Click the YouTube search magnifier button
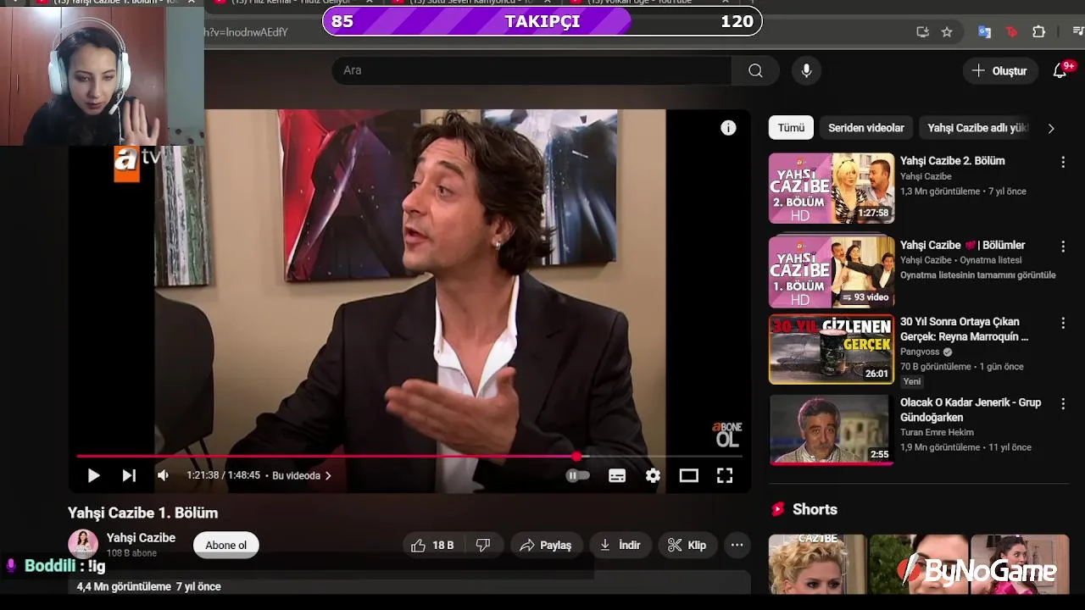 755,70
